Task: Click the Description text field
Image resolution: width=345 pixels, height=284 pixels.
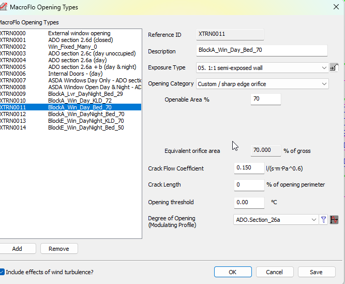Action: (x=262, y=51)
